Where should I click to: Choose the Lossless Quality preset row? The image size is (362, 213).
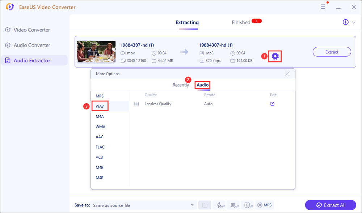(211, 104)
